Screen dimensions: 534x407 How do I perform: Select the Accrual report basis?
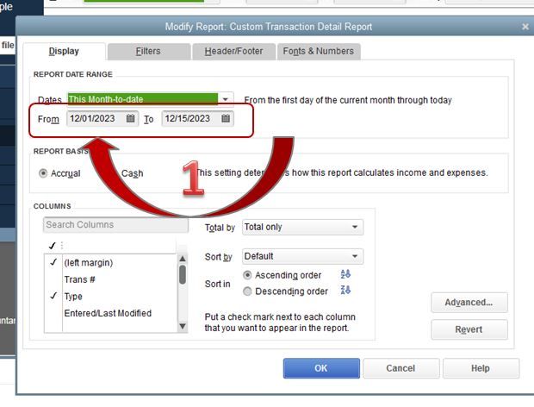(x=43, y=173)
